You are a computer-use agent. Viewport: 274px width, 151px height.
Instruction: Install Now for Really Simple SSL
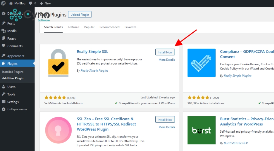[x=165, y=52]
